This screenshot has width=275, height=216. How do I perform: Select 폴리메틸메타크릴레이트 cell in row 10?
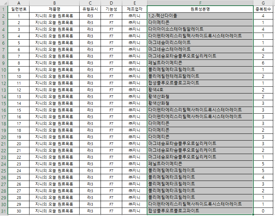[x=200, y=70]
